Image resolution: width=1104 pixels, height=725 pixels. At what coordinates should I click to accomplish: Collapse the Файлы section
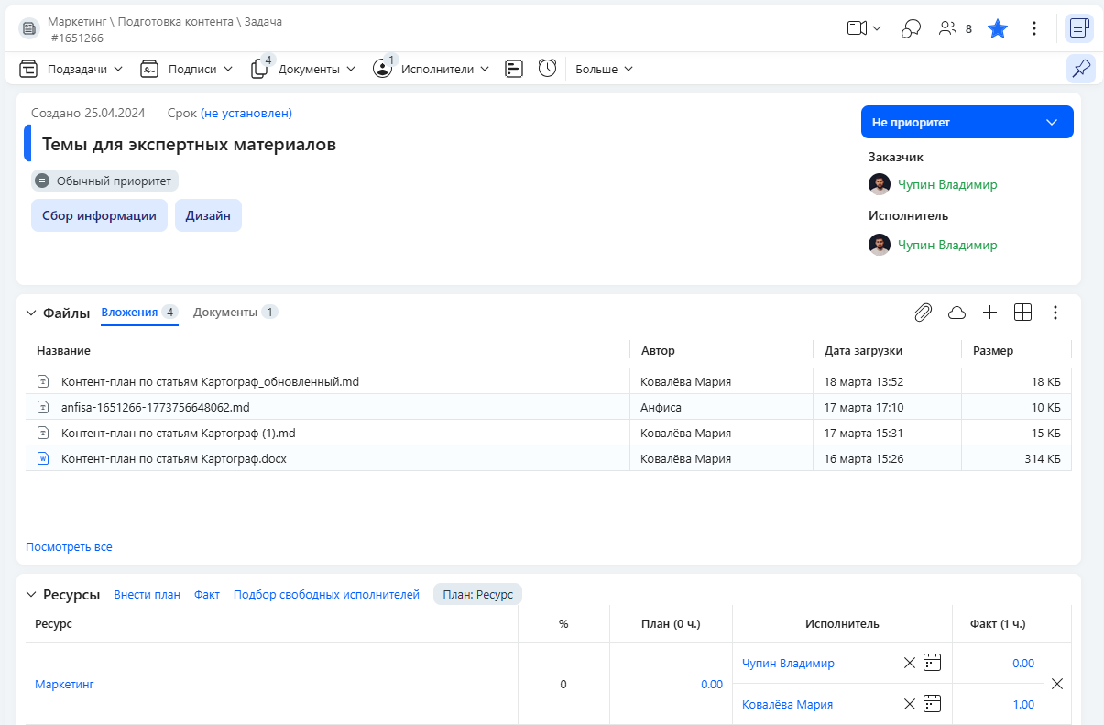point(32,313)
